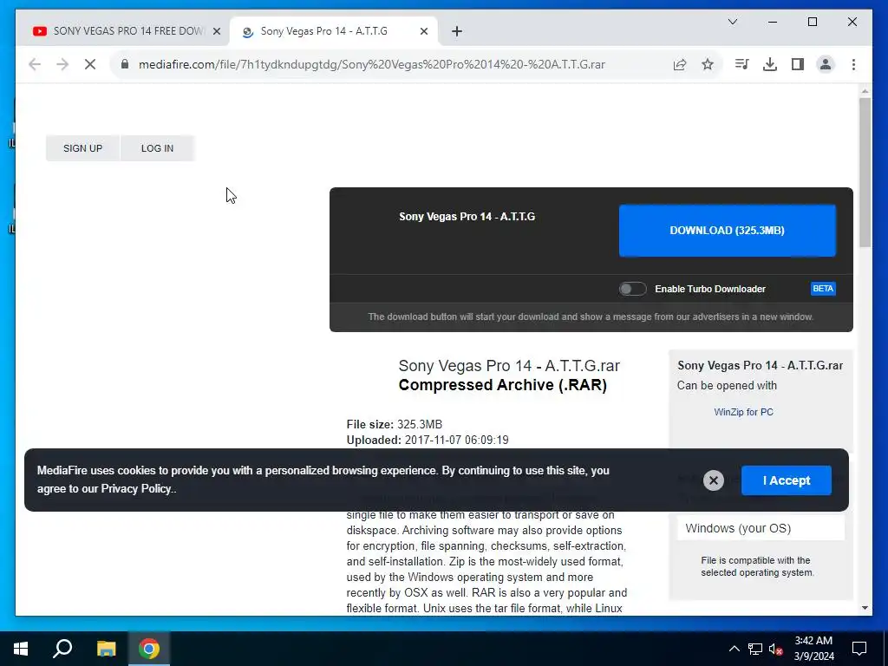The image size is (888, 666).
Task: Focus the mediafire address bar
Action: tap(371, 64)
